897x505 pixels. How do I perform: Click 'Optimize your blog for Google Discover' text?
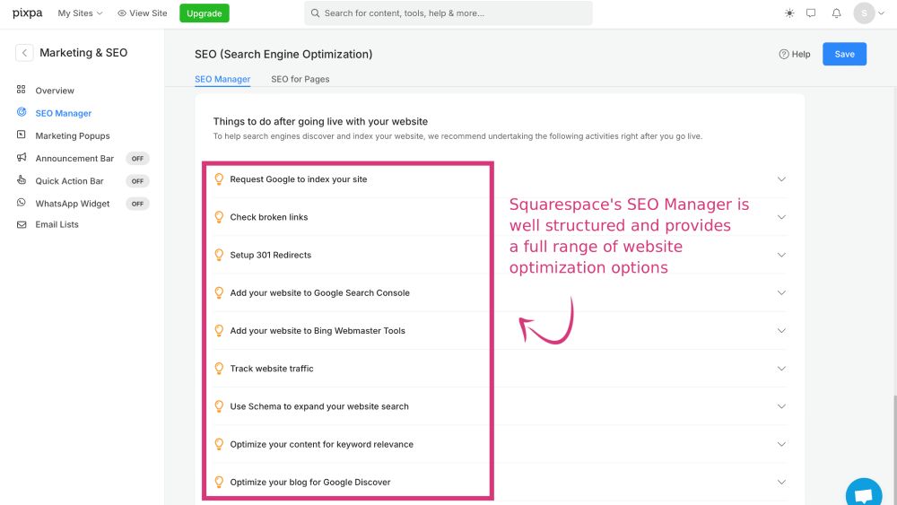point(310,482)
